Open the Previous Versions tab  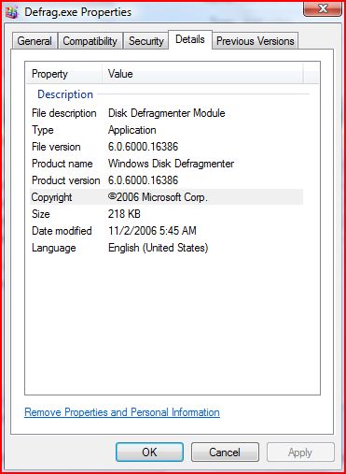click(x=256, y=41)
